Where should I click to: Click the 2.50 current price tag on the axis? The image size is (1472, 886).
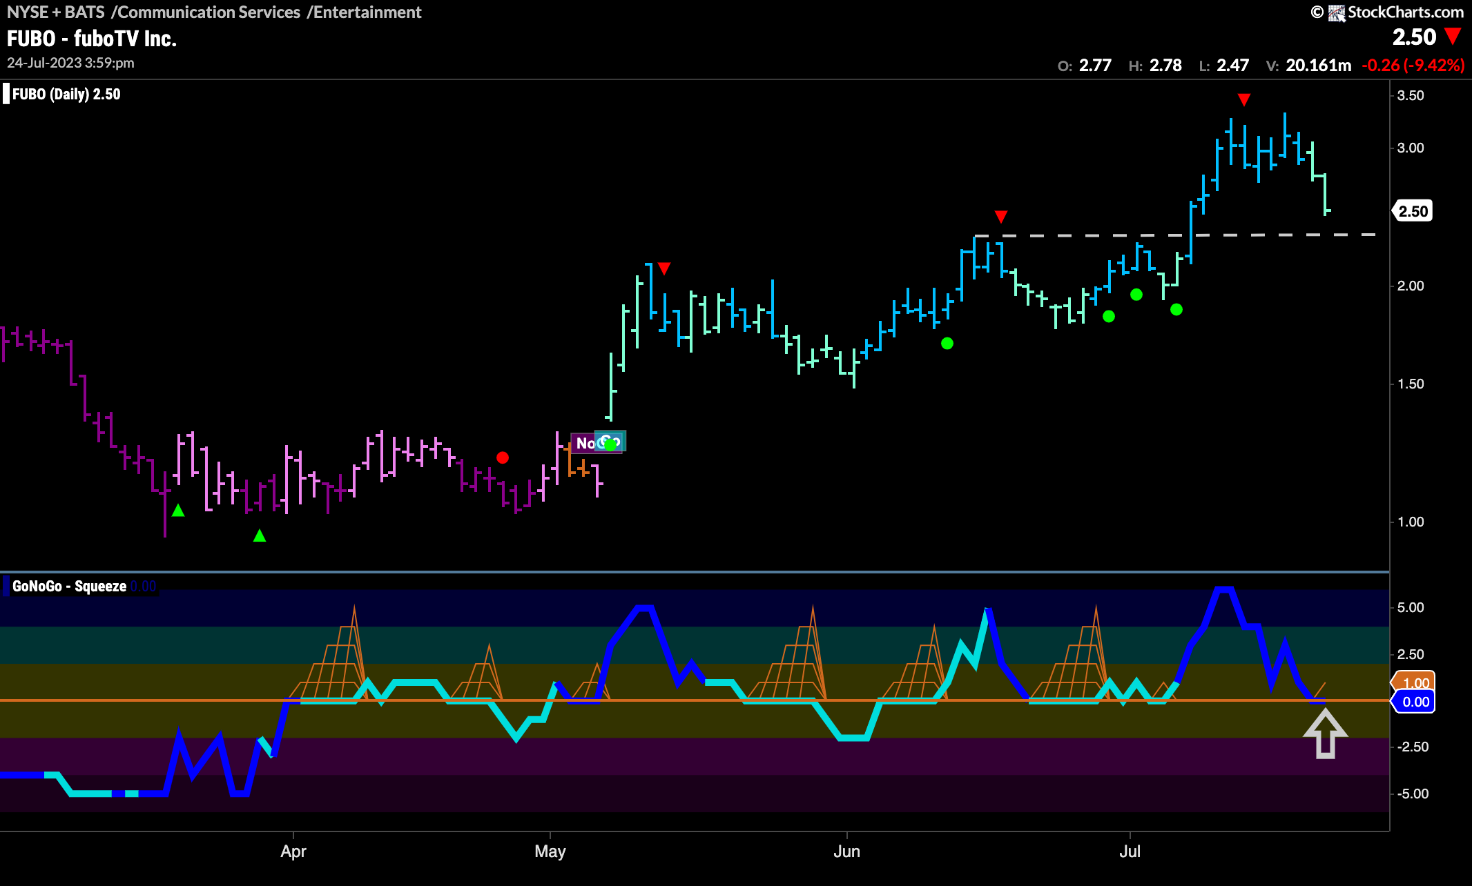(x=1413, y=211)
